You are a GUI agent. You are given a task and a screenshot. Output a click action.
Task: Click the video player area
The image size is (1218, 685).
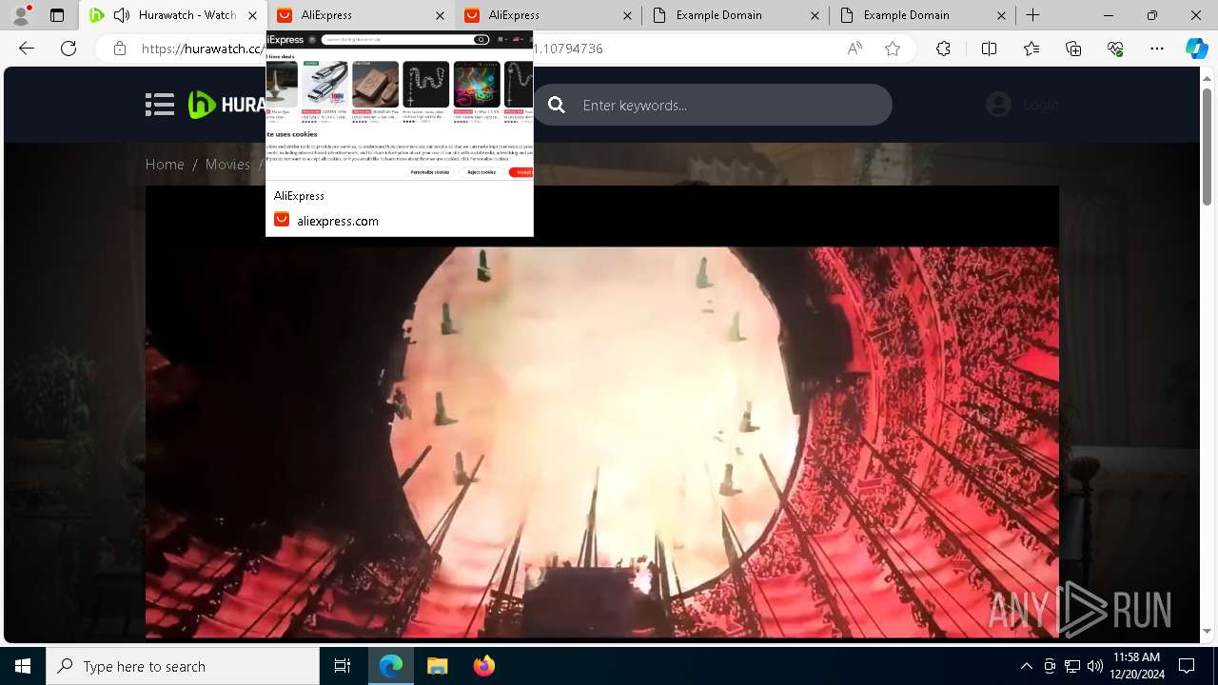pyautogui.click(x=601, y=411)
